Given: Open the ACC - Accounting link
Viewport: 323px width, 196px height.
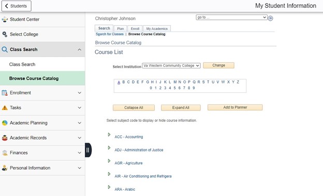Looking at the screenshot, I should click(129, 137).
